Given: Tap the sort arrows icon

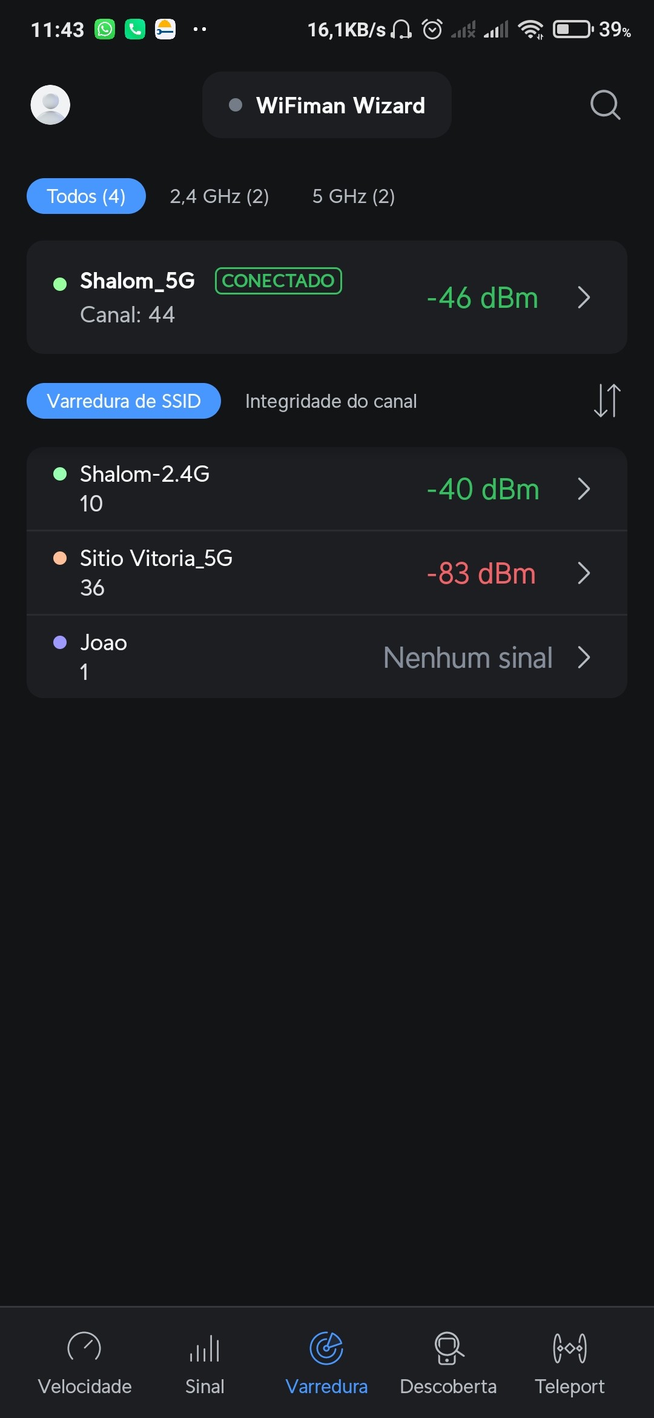Looking at the screenshot, I should tap(607, 401).
